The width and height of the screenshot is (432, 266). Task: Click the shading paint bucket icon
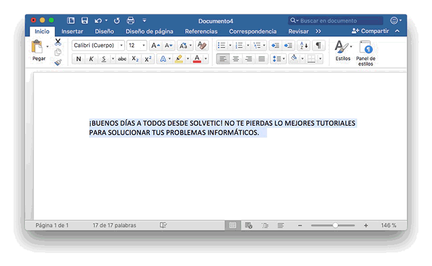pos(294,59)
